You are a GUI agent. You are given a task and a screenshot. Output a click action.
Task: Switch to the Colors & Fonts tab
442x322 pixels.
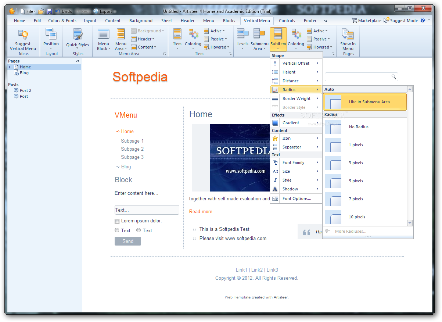(62, 21)
